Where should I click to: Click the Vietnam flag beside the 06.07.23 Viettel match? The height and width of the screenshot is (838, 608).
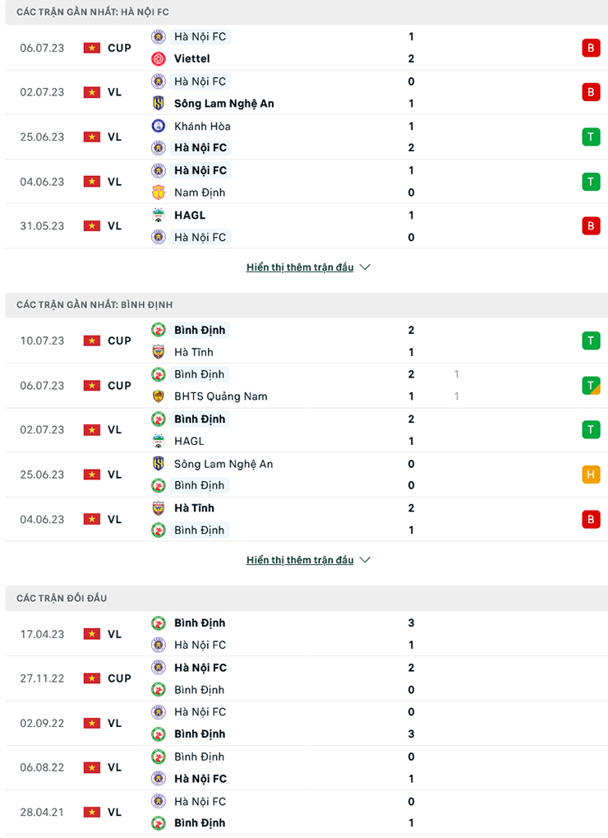click(91, 48)
